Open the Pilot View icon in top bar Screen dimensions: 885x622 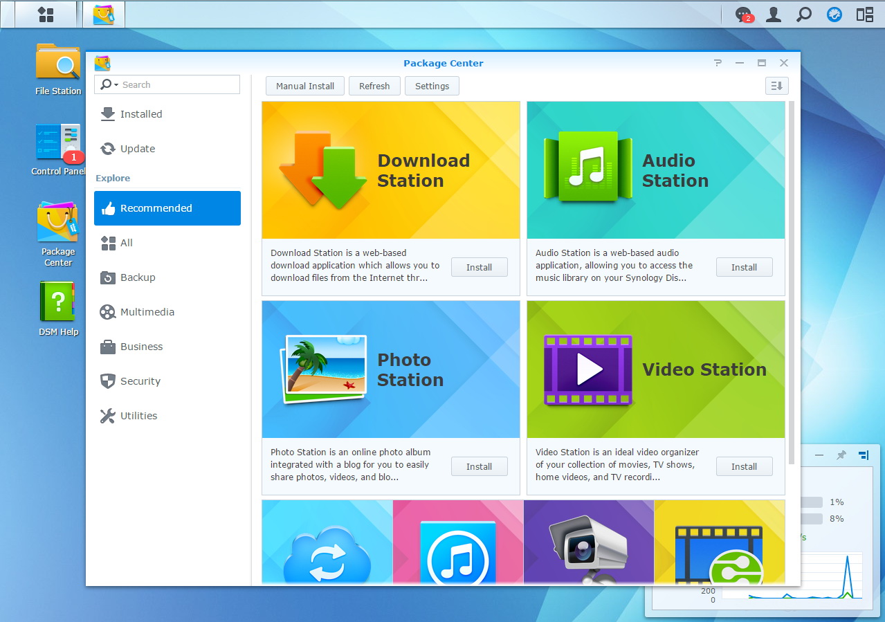pos(834,15)
